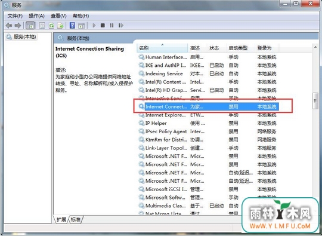Image resolution: width=322 pixels, height=236 pixels.
Task: Click the Properties toolbar icon
Action: [x=42, y=26]
